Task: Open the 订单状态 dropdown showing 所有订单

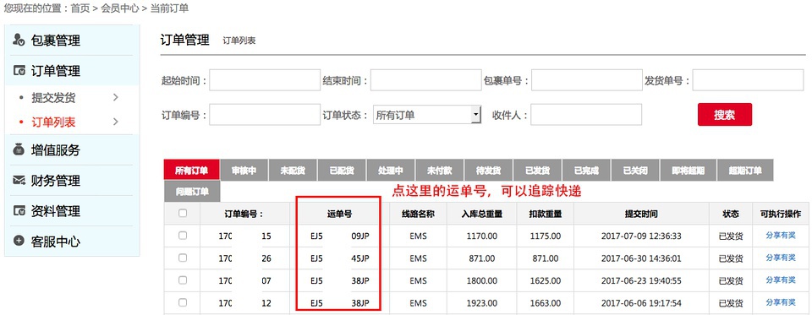Action: pyautogui.click(x=427, y=114)
